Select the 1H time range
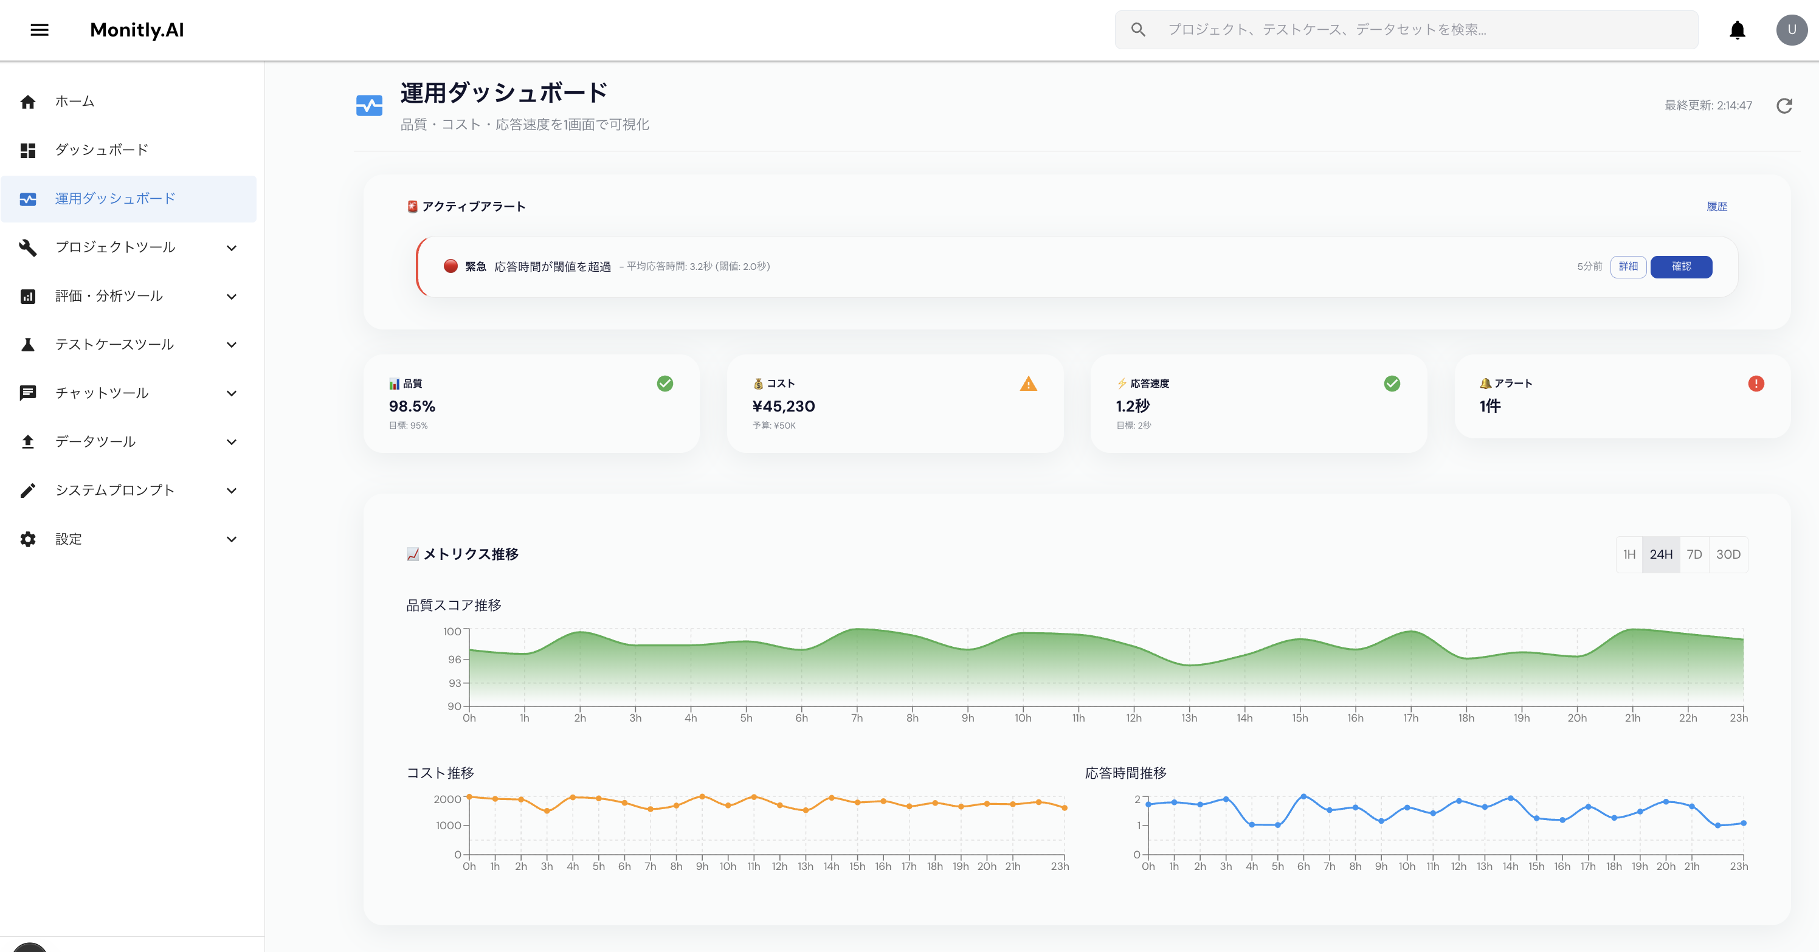The height and width of the screenshot is (952, 1819). (x=1630, y=554)
